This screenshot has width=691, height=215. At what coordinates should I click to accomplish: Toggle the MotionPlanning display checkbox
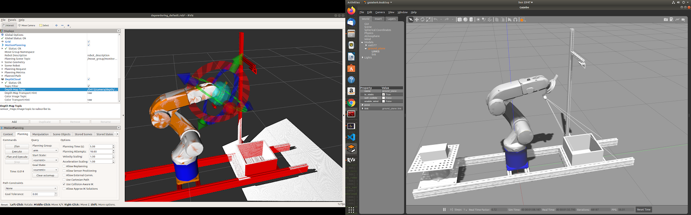coord(89,45)
